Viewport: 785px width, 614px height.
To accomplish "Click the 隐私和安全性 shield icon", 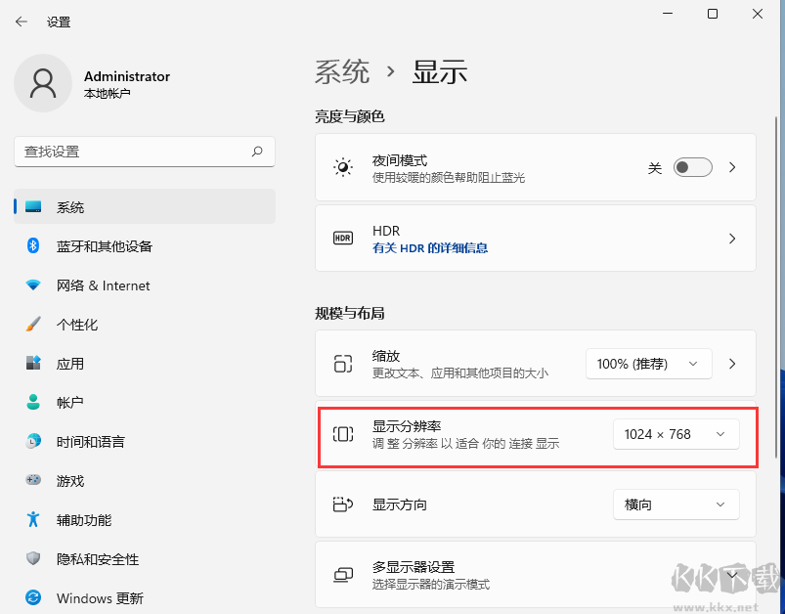I will click(x=33, y=558).
